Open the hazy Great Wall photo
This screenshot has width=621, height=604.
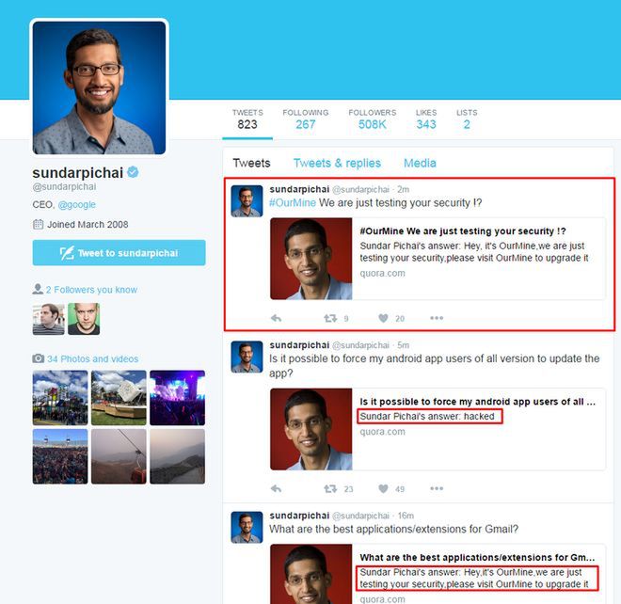tap(178, 456)
